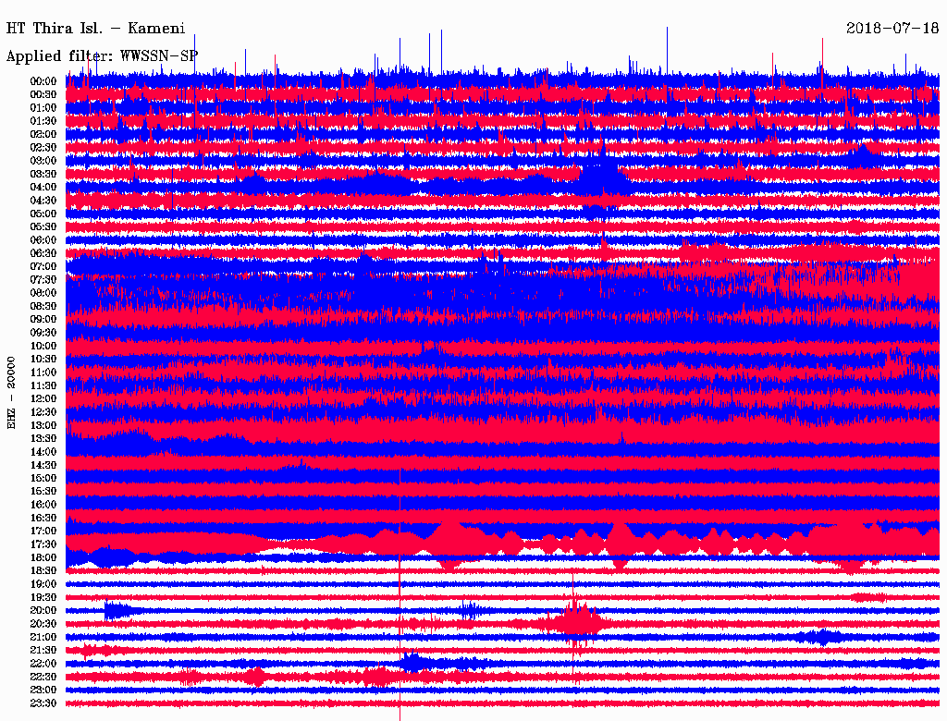Select the 14:30 time label
Screen dimensions: 947x721
[43, 465]
